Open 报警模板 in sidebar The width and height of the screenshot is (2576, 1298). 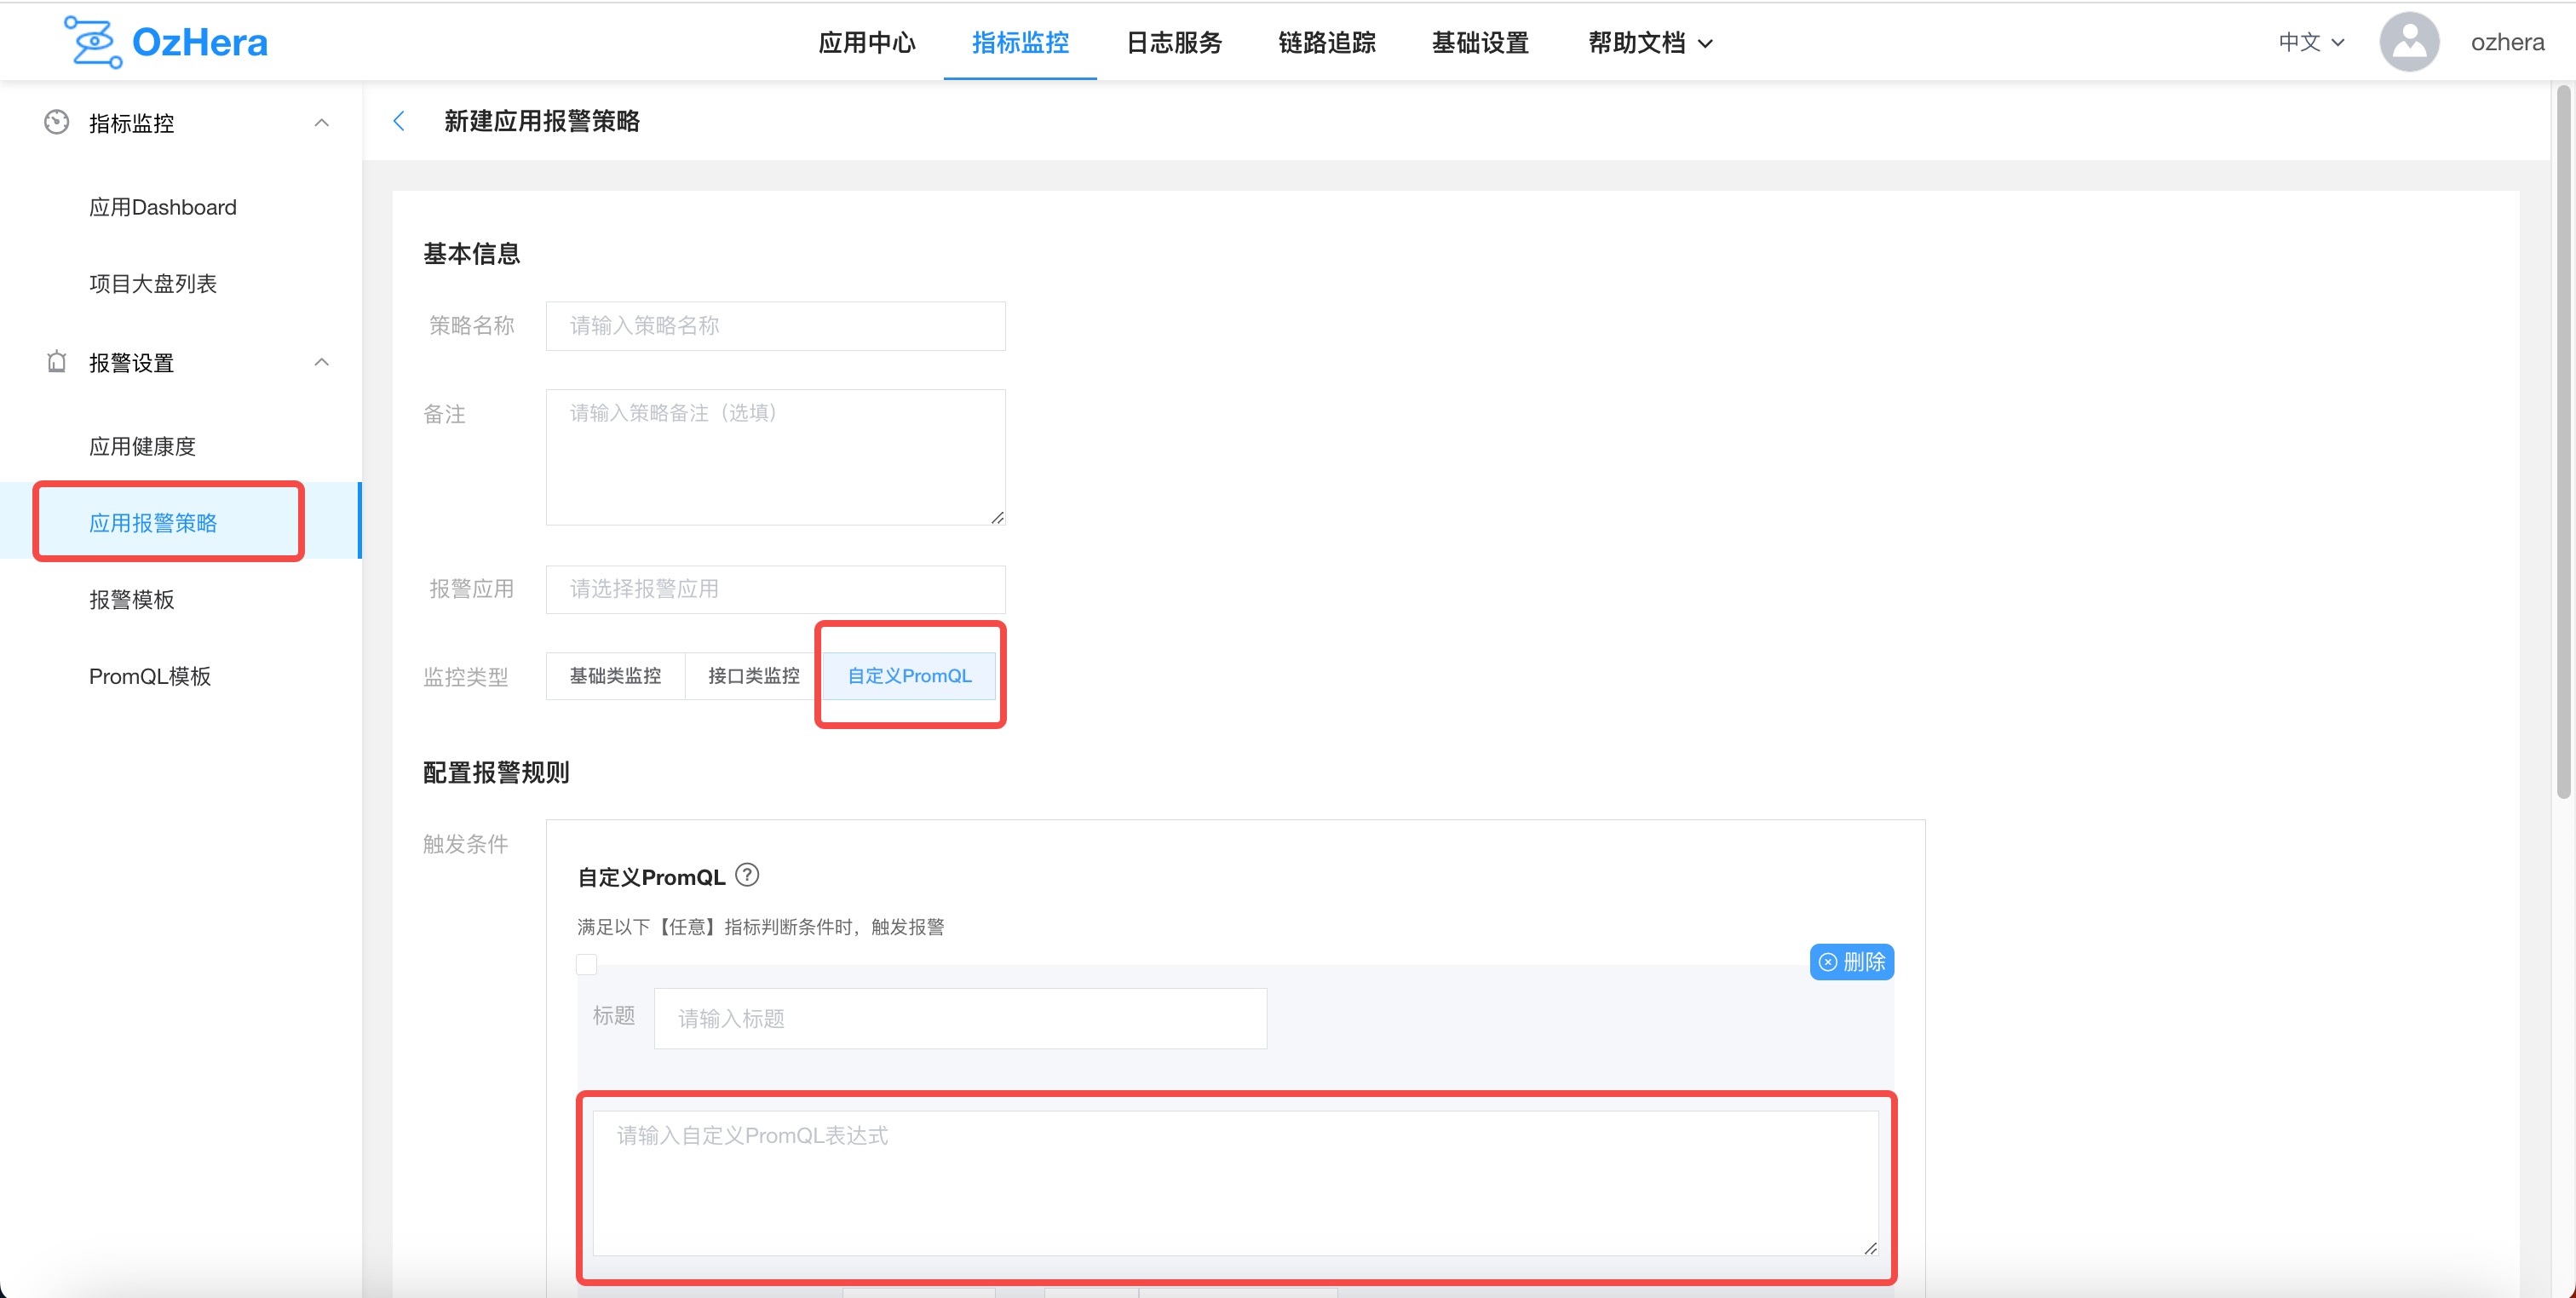tap(131, 599)
